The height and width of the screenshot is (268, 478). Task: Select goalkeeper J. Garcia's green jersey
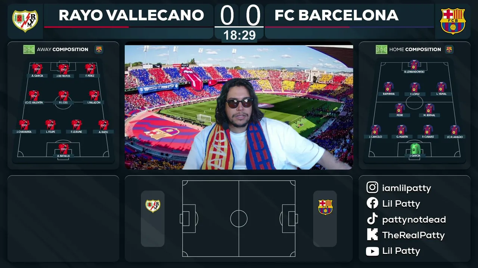click(415, 149)
